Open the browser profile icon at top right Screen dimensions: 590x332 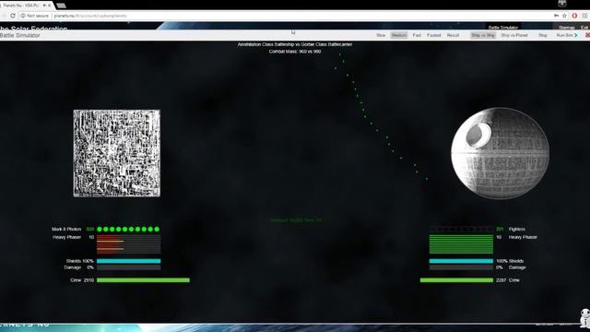[561, 4]
